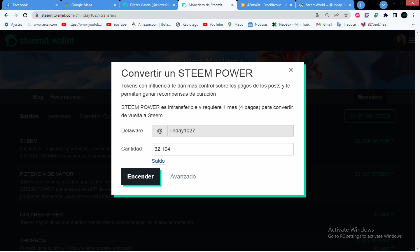Focus the Cantidad amount field
The image size is (420, 252).
pyautogui.click(x=223, y=149)
